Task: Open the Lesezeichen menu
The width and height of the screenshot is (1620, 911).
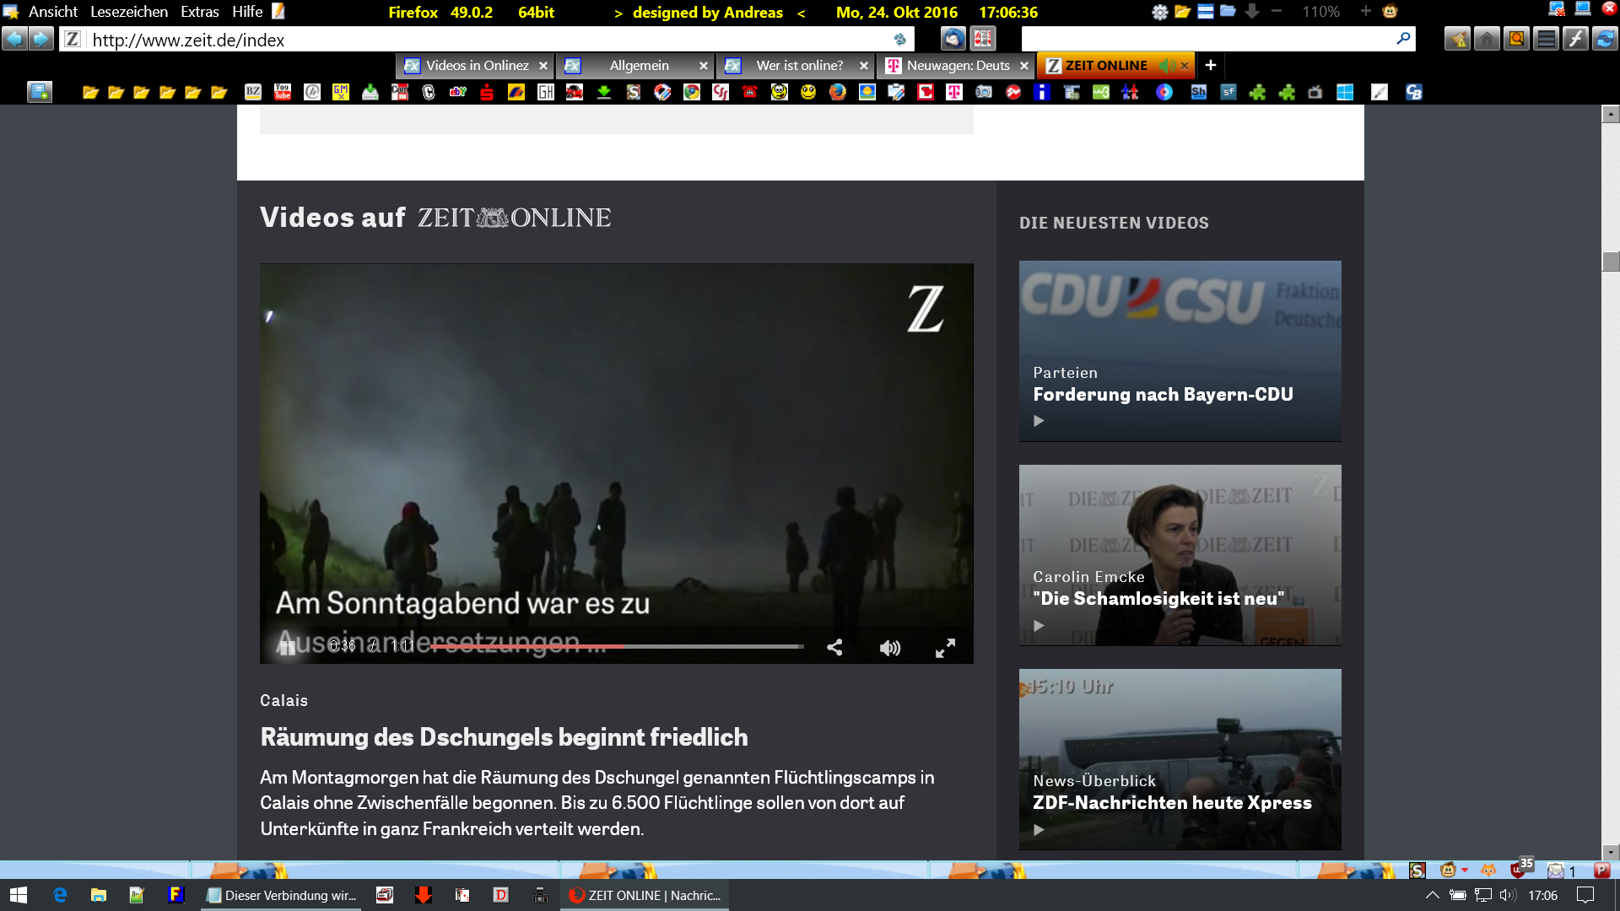Action: [128, 12]
